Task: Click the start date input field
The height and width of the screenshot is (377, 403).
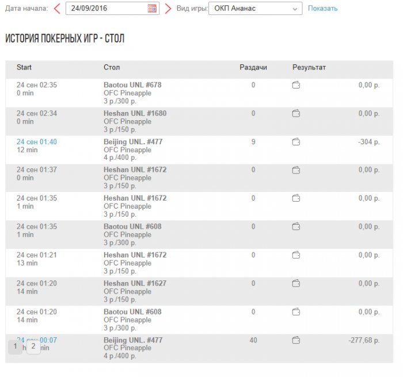Action: pos(107,9)
